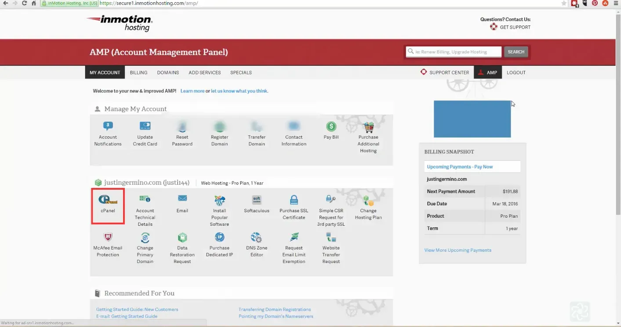
Task: Open Contact Information icon
Action: tap(294, 126)
